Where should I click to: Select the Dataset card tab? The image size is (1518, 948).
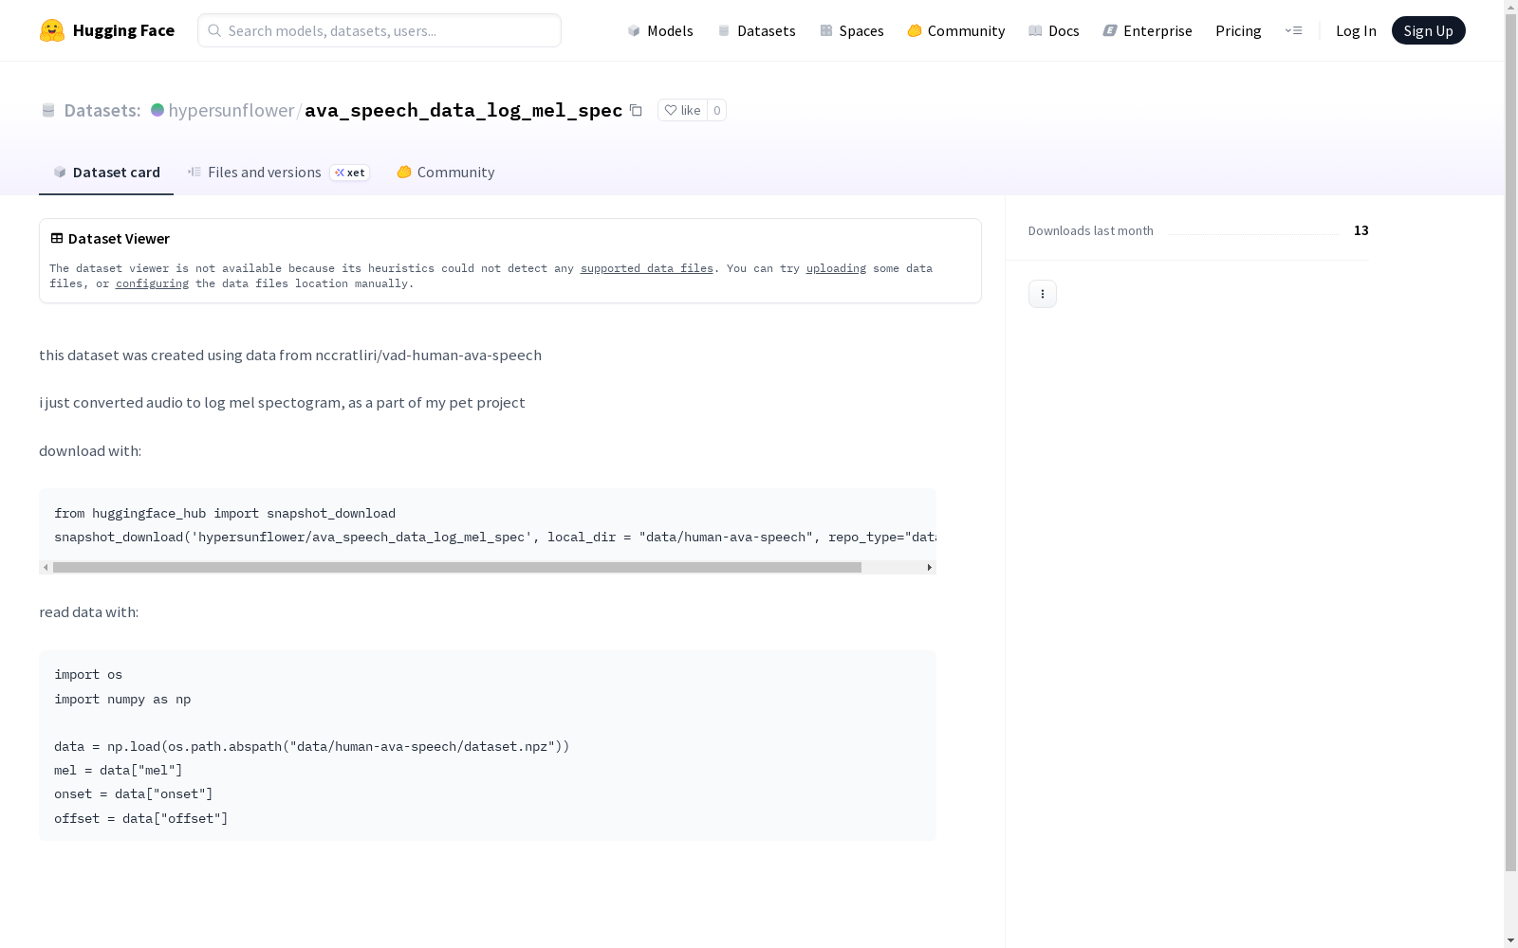106,172
